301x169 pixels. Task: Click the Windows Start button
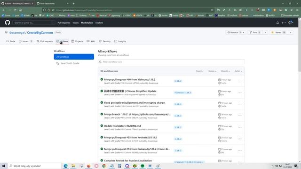point(4,166)
